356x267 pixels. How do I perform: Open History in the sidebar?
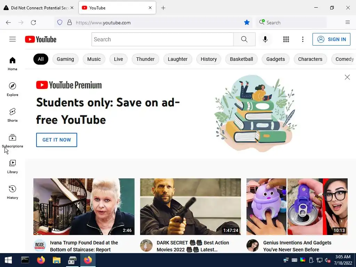click(13, 192)
